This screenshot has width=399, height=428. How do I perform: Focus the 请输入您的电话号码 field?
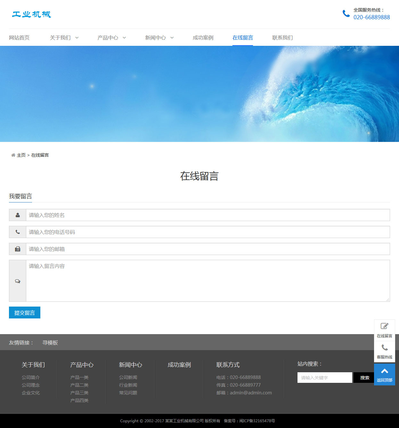[x=208, y=232]
